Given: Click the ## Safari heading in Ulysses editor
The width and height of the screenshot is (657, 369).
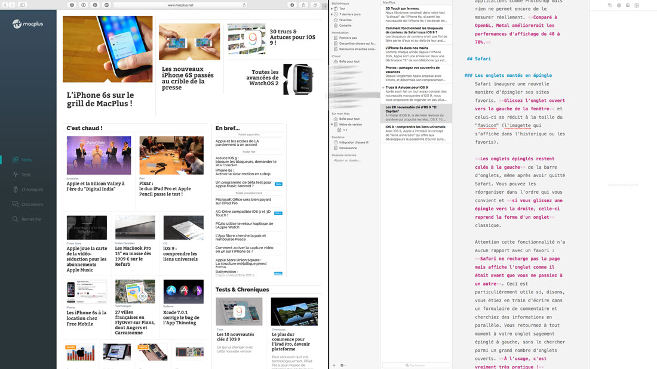Looking at the screenshot, I should tap(478, 58).
